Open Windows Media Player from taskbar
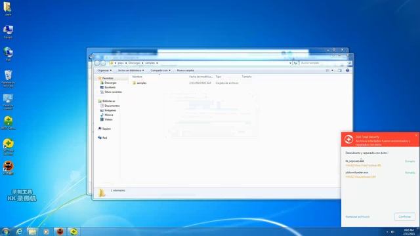Viewport: 420px width, 236px height. (46, 231)
